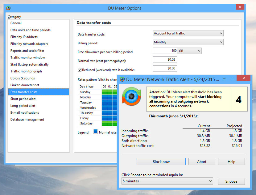Select Link to dumeter.net category
The width and height of the screenshot is (256, 195).
click(x=39, y=85)
